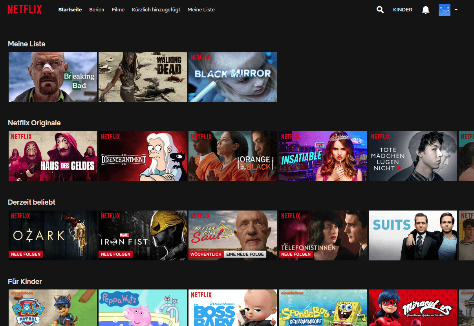Image resolution: width=474 pixels, height=326 pixels.
Task: Open The Walking Dead thumbnail
Action: pyautogui.click(x=143, y=77)
